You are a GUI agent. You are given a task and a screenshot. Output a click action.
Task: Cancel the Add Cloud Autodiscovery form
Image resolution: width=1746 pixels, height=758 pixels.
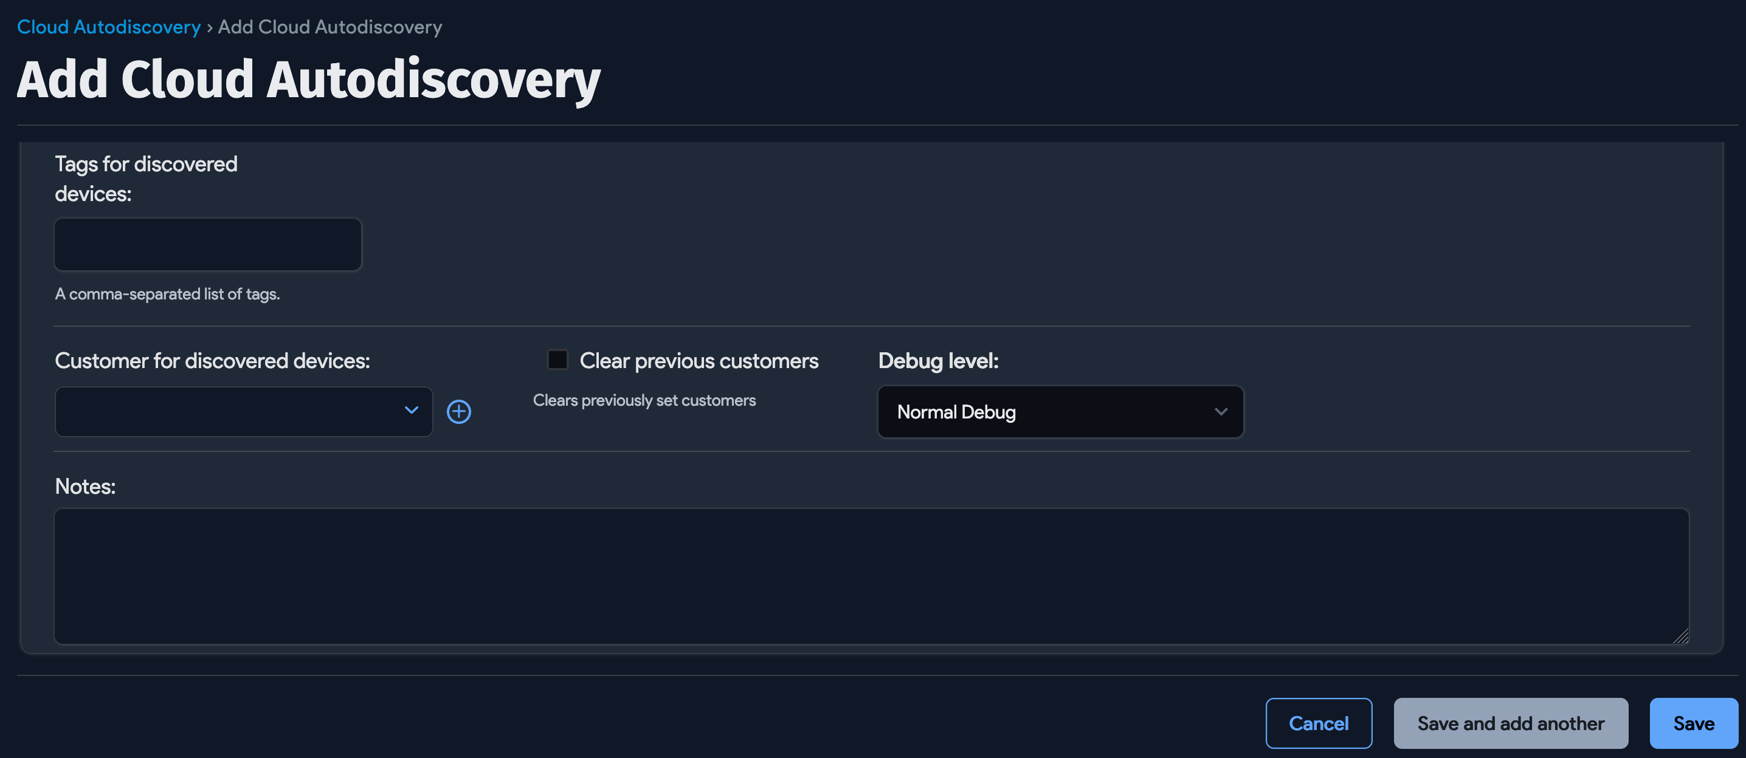(x=1318, y=723)
